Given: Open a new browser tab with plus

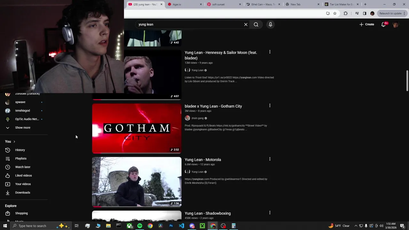Looking at the screenshot, I should tap(365, 4).
